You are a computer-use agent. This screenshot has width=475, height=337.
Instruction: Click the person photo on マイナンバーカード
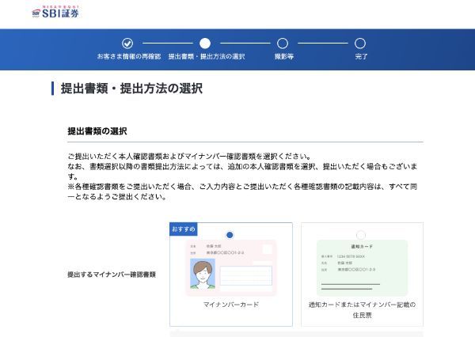(203, 274)
